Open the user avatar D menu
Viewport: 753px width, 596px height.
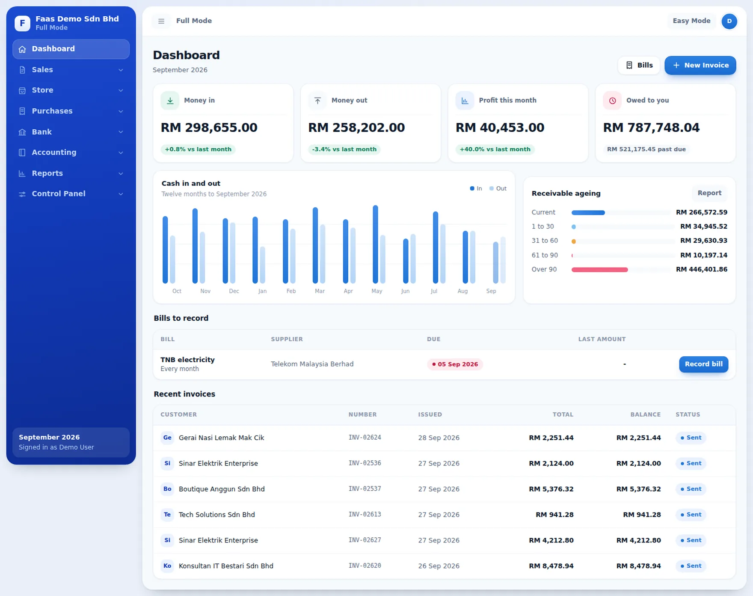729,21
